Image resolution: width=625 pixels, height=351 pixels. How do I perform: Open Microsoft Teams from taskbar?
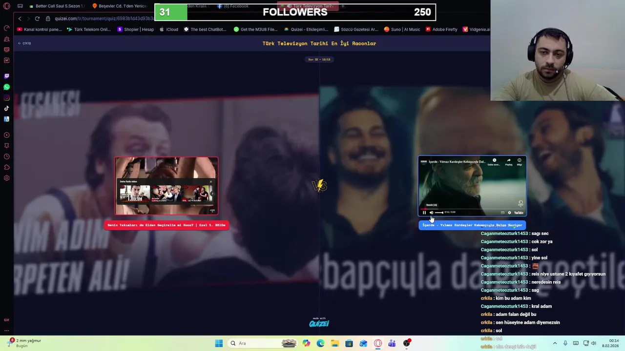tap(392, 343)
